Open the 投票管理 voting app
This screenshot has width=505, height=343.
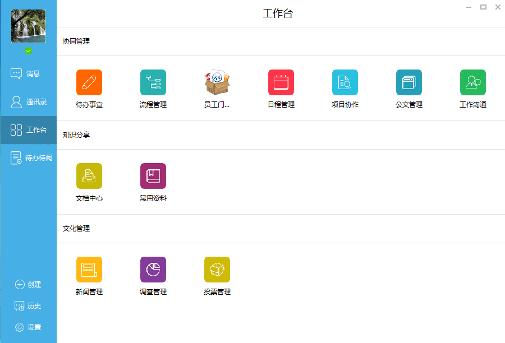[x=217, y=270]
